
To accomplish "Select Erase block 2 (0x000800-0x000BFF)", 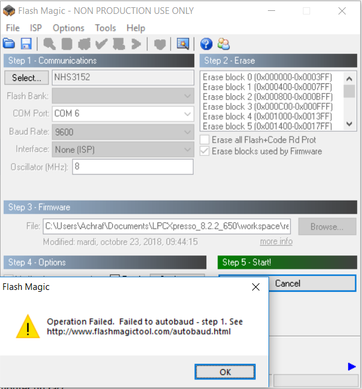I will point(267,97).
